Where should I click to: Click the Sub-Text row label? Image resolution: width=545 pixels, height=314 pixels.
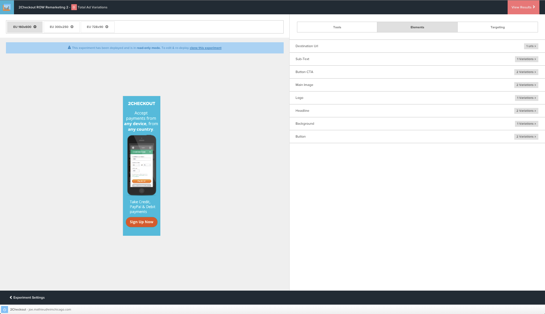point(303,59)
